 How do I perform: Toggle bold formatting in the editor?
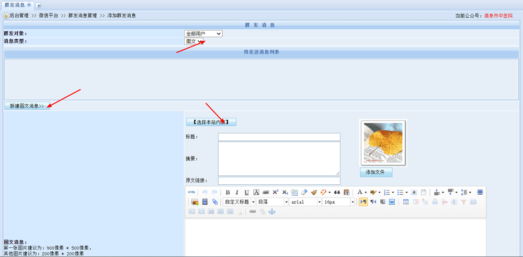click(228, 193)
